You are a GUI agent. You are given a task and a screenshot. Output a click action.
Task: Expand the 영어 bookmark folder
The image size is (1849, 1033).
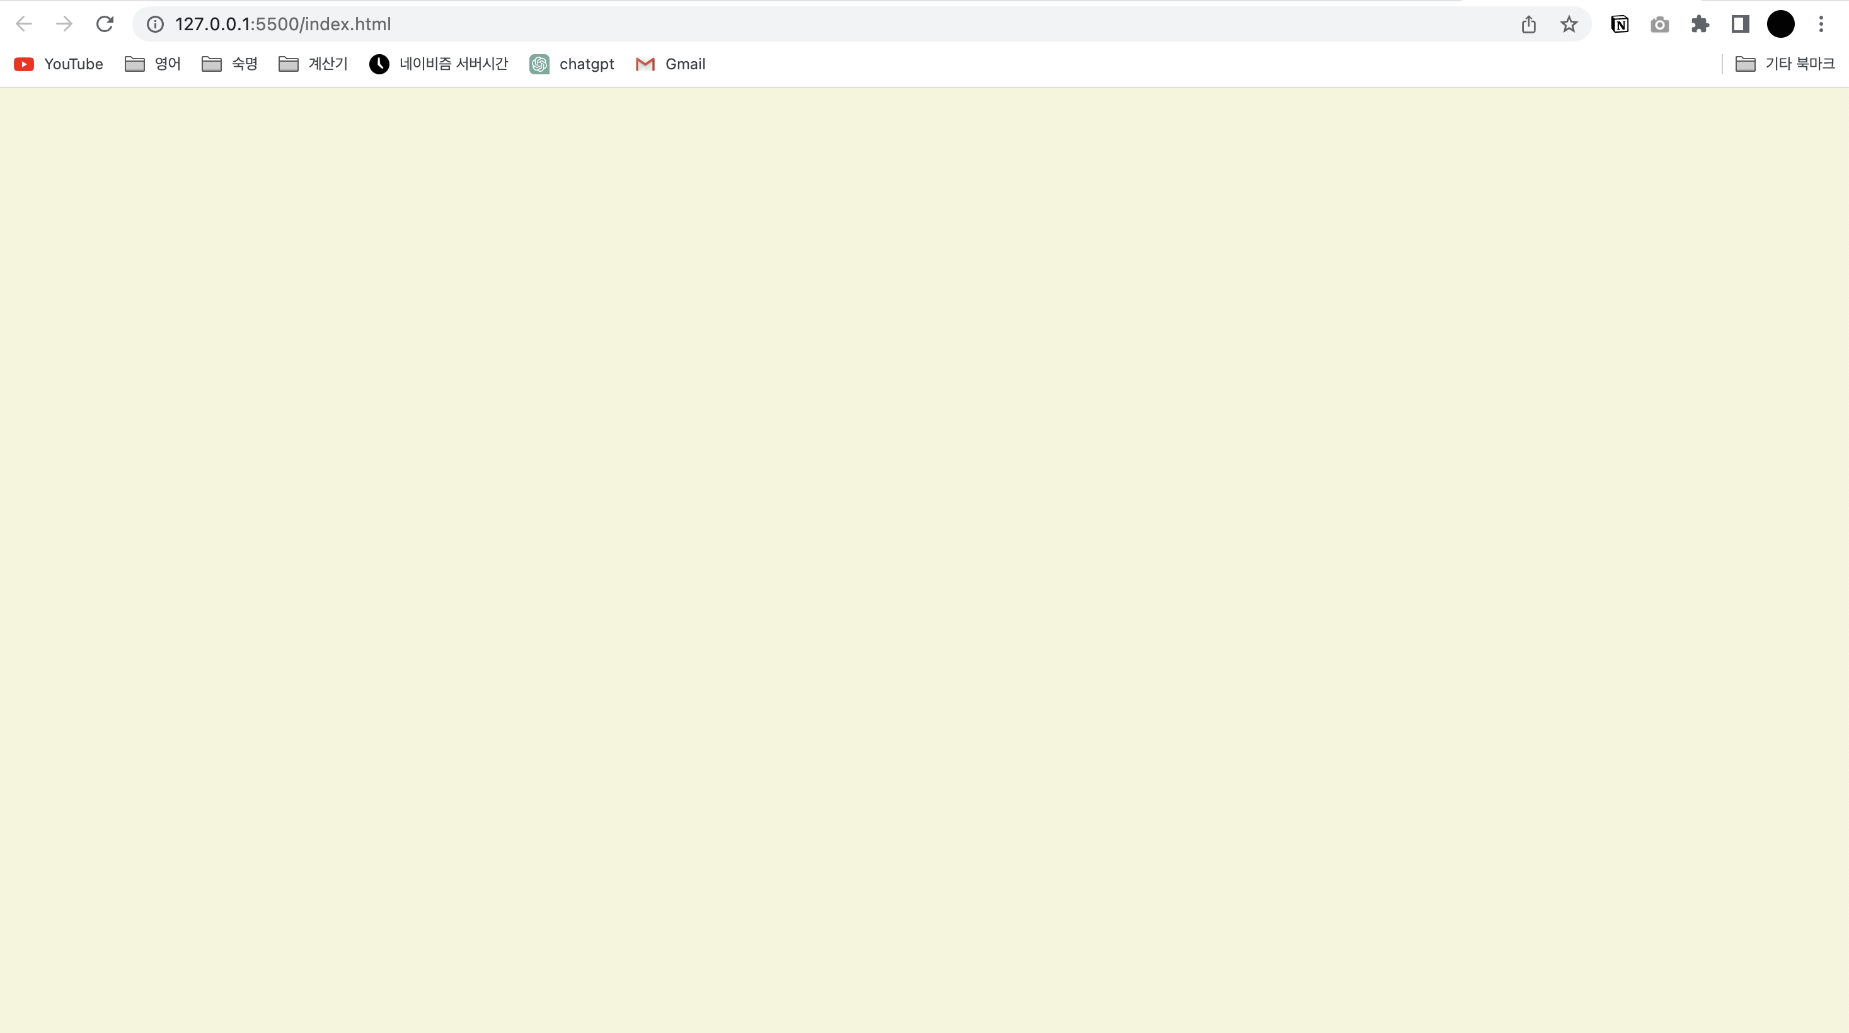point(153,64)
